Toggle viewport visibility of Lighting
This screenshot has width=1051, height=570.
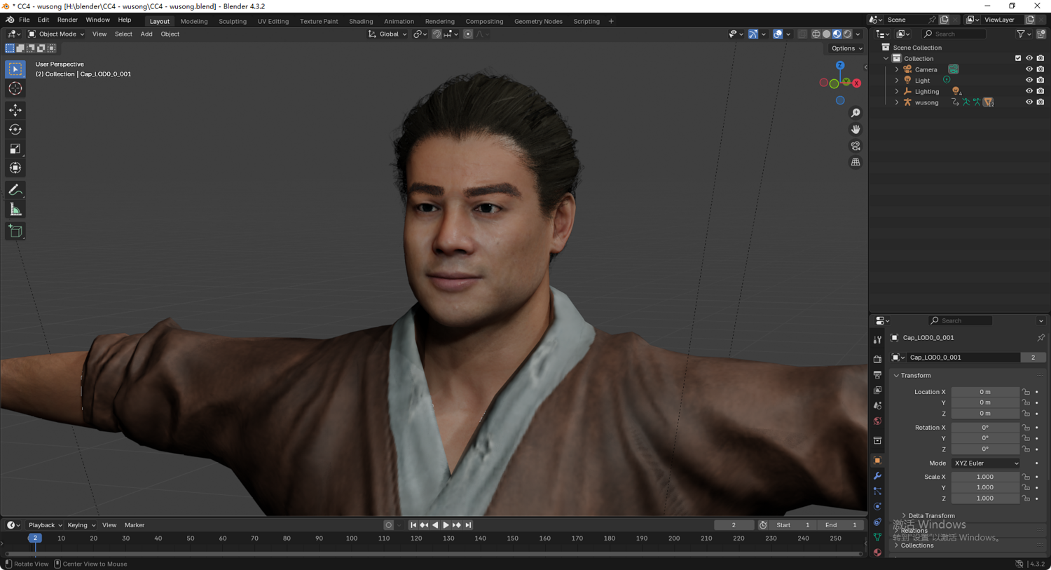[x=1029, y=91]
